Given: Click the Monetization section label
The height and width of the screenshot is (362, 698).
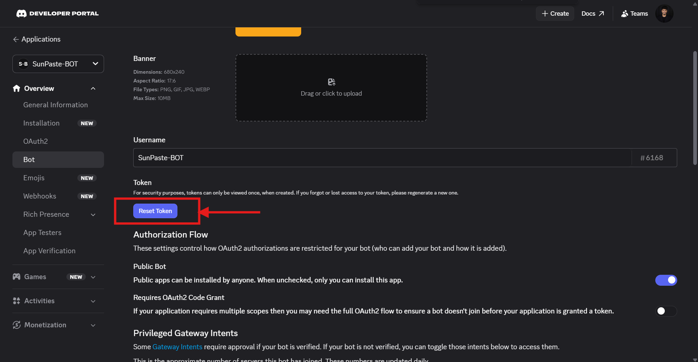Looking at the screenshot, I should 45,325.
